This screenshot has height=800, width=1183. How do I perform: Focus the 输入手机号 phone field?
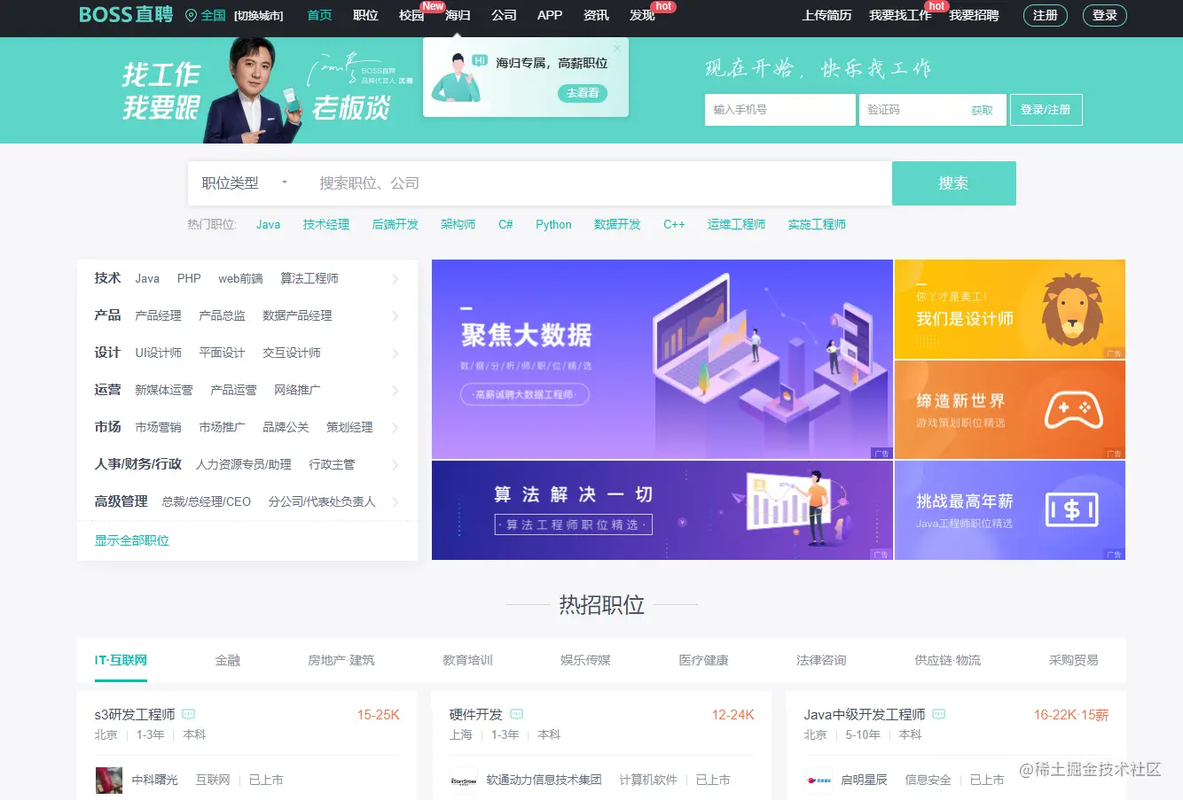point(780,110)
